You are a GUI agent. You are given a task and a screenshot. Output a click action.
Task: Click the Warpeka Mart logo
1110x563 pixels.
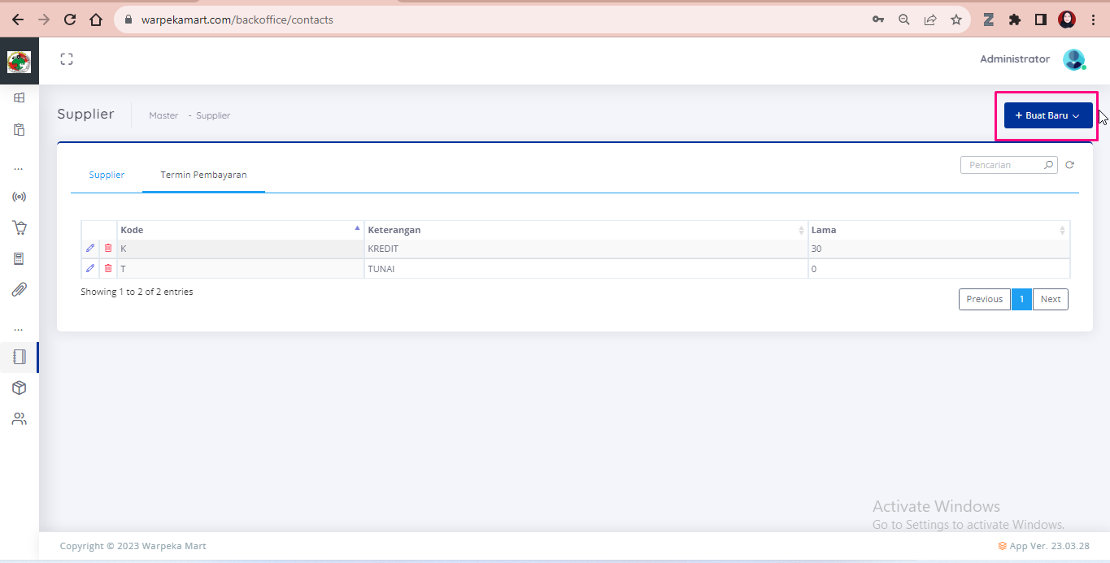pyautogui.click(x=19, y=62)
